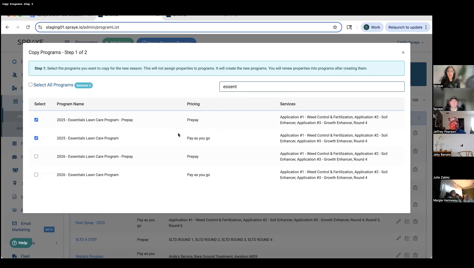
Task: Select Jeffrey Pearson's video thumbnail
Action: pyautogui.click(x=453, y=122)
